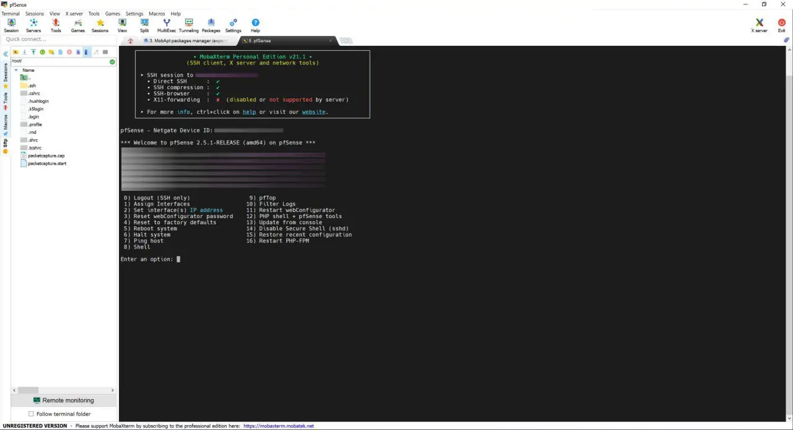The width and height of the screenshot is (793, 430).
Task: Switch to the MobApt packages manager tab
Action: (185, 40)
